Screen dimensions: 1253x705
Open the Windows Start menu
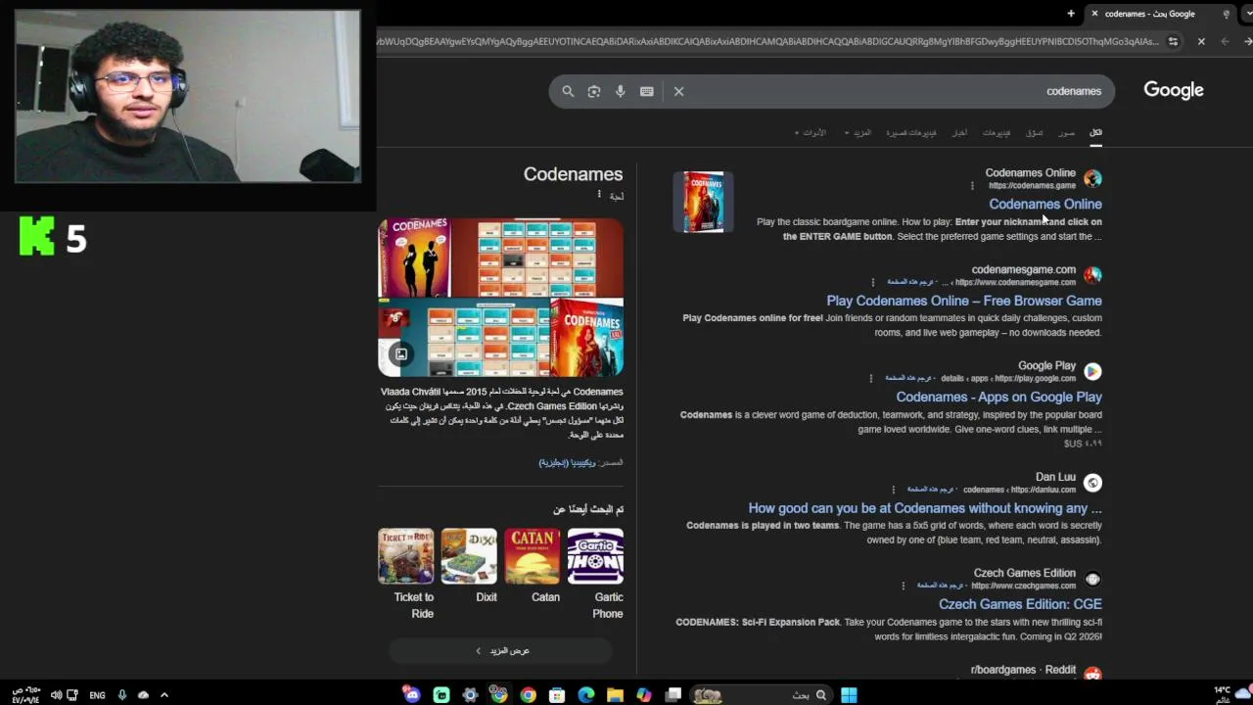pyautogui.click(x=849, y=695)
